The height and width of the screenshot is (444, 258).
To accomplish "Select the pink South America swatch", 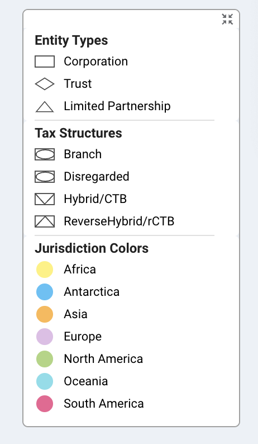I will (x=45, y=404).
